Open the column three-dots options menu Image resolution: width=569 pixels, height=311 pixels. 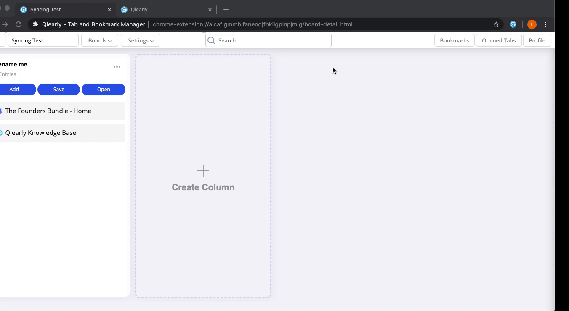(x=117, y=67)
